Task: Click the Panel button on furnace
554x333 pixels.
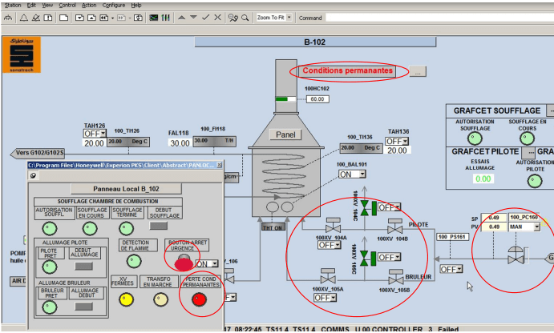Action: (x=285, y=134)
